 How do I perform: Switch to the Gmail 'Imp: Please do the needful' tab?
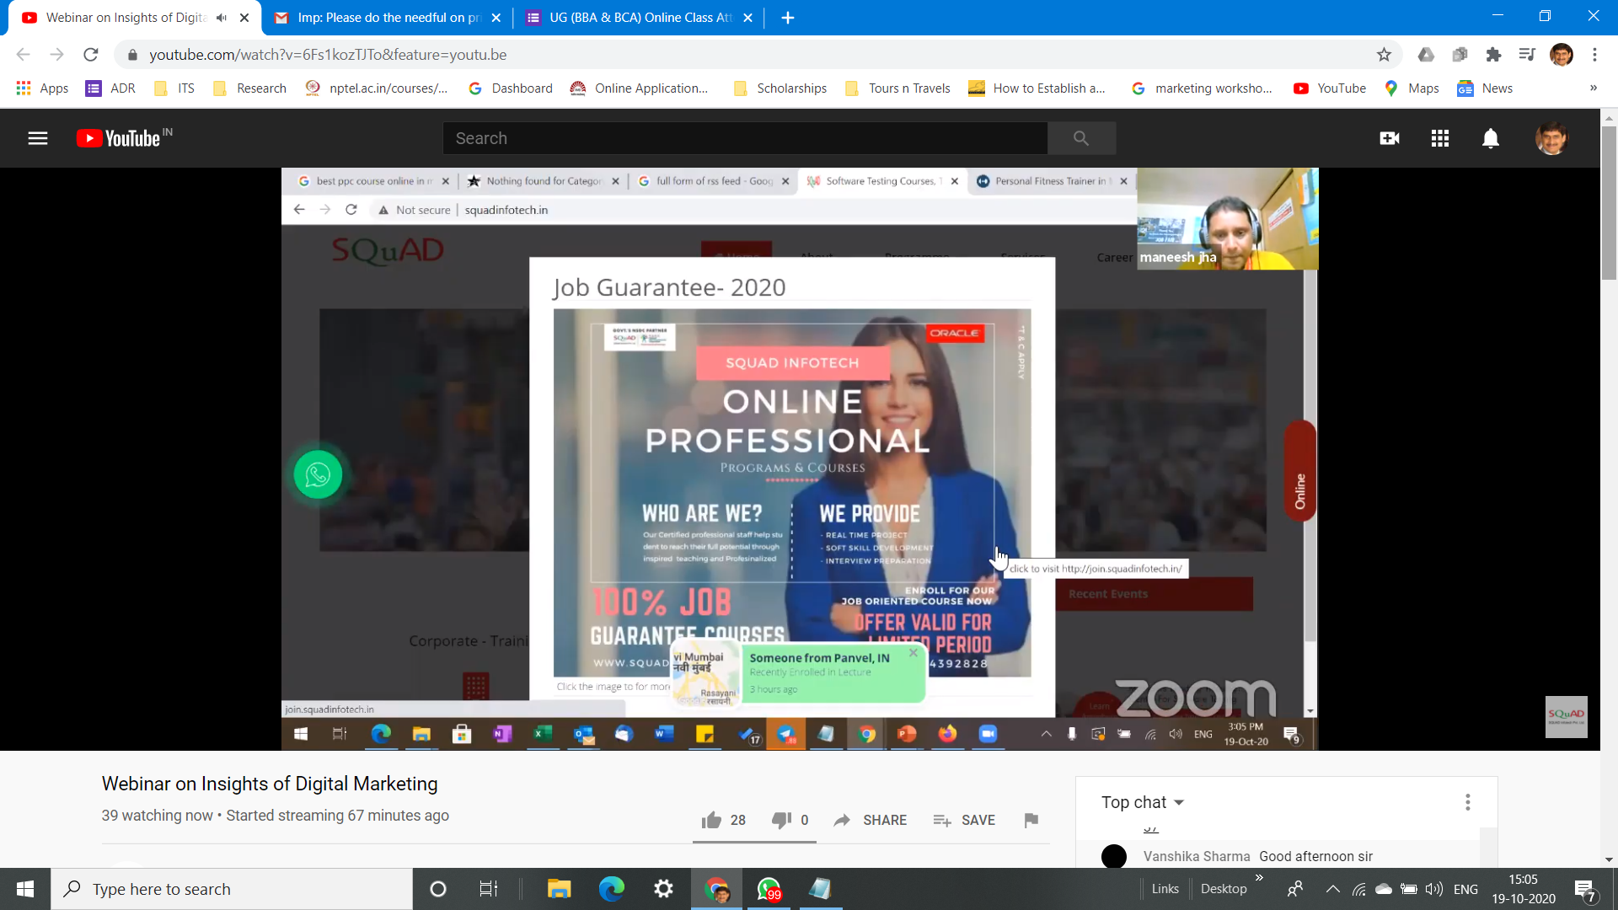pos(388,18)
